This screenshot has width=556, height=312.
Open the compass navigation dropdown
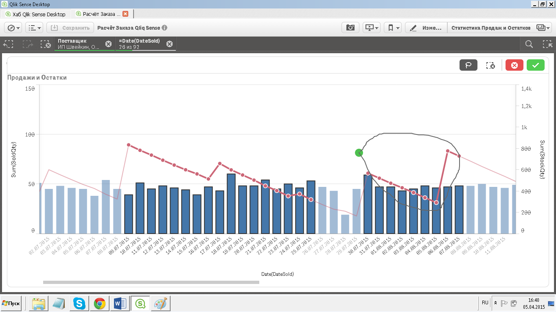pyautogui.click(x=13, y=28)
